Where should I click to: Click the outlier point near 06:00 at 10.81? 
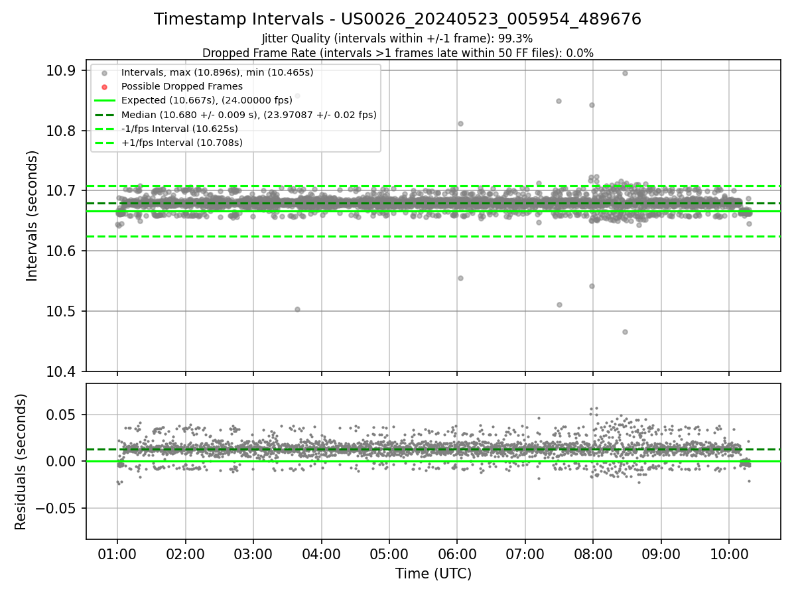(460, 123)
